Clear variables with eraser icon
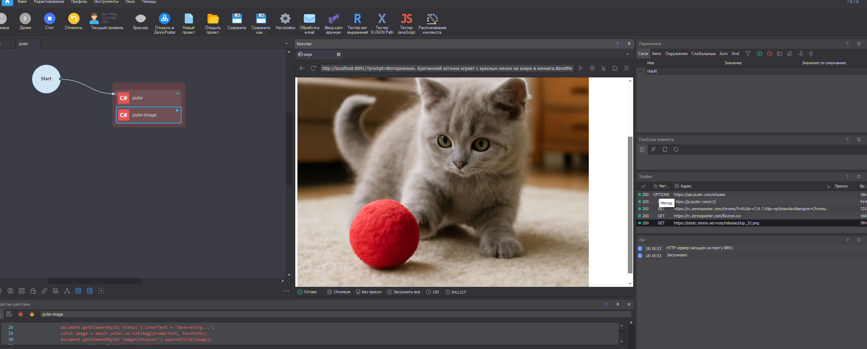Viewport: 867px width, 349px height. point(790,54)
